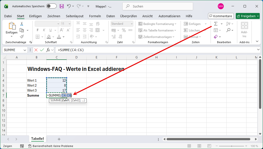This screenshot has height=149, width=263.
Task: Click font color A icon
Action: [59, 36]
